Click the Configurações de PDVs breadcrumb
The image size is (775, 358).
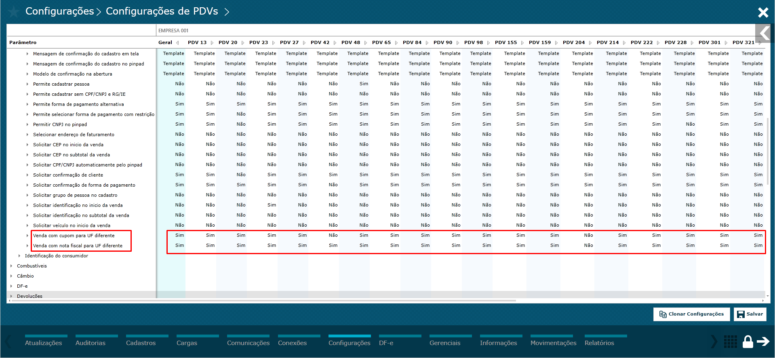[162, 11]
